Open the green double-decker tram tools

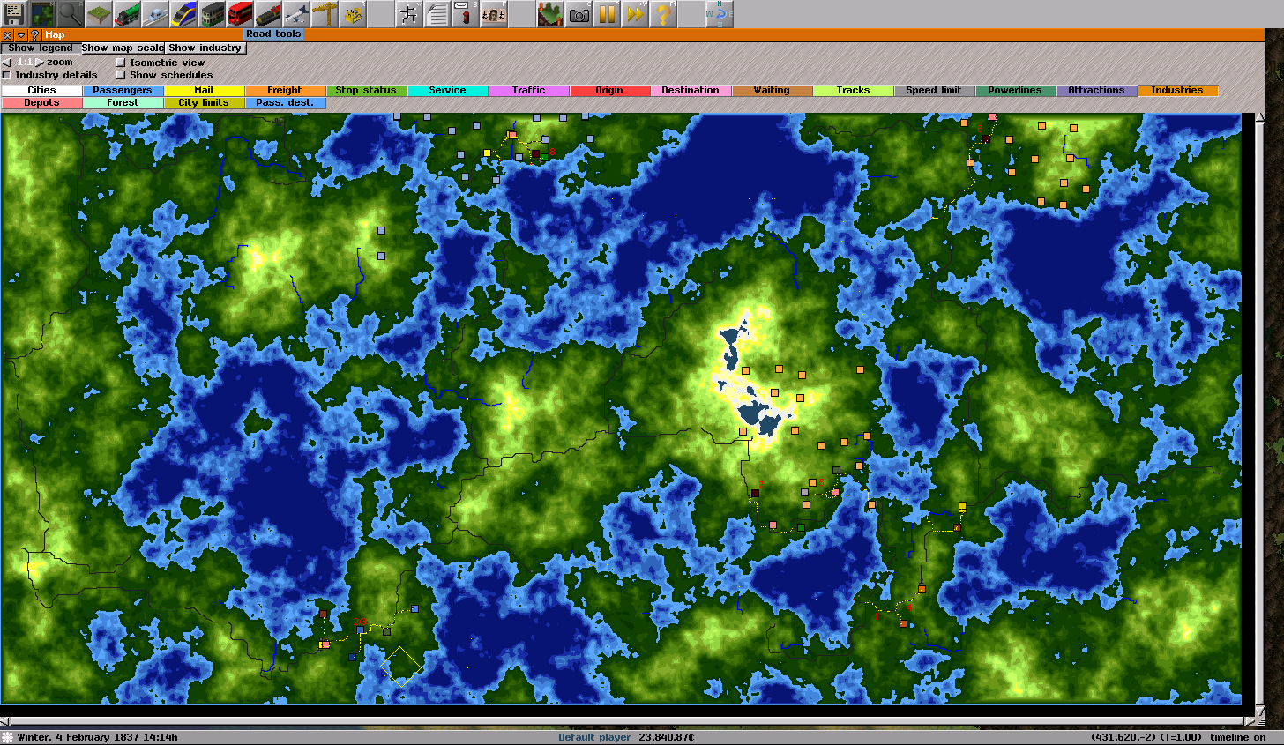pos(212,14)
